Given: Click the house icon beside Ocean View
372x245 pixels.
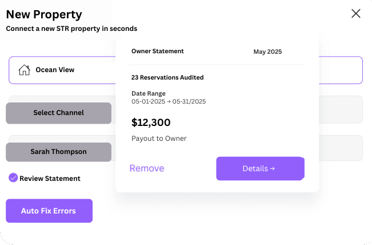Looking at the screenshot, I should tap(24, 70).
